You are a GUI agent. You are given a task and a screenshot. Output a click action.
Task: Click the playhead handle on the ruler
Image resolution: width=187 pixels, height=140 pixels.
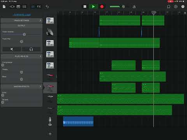[153, 12]
